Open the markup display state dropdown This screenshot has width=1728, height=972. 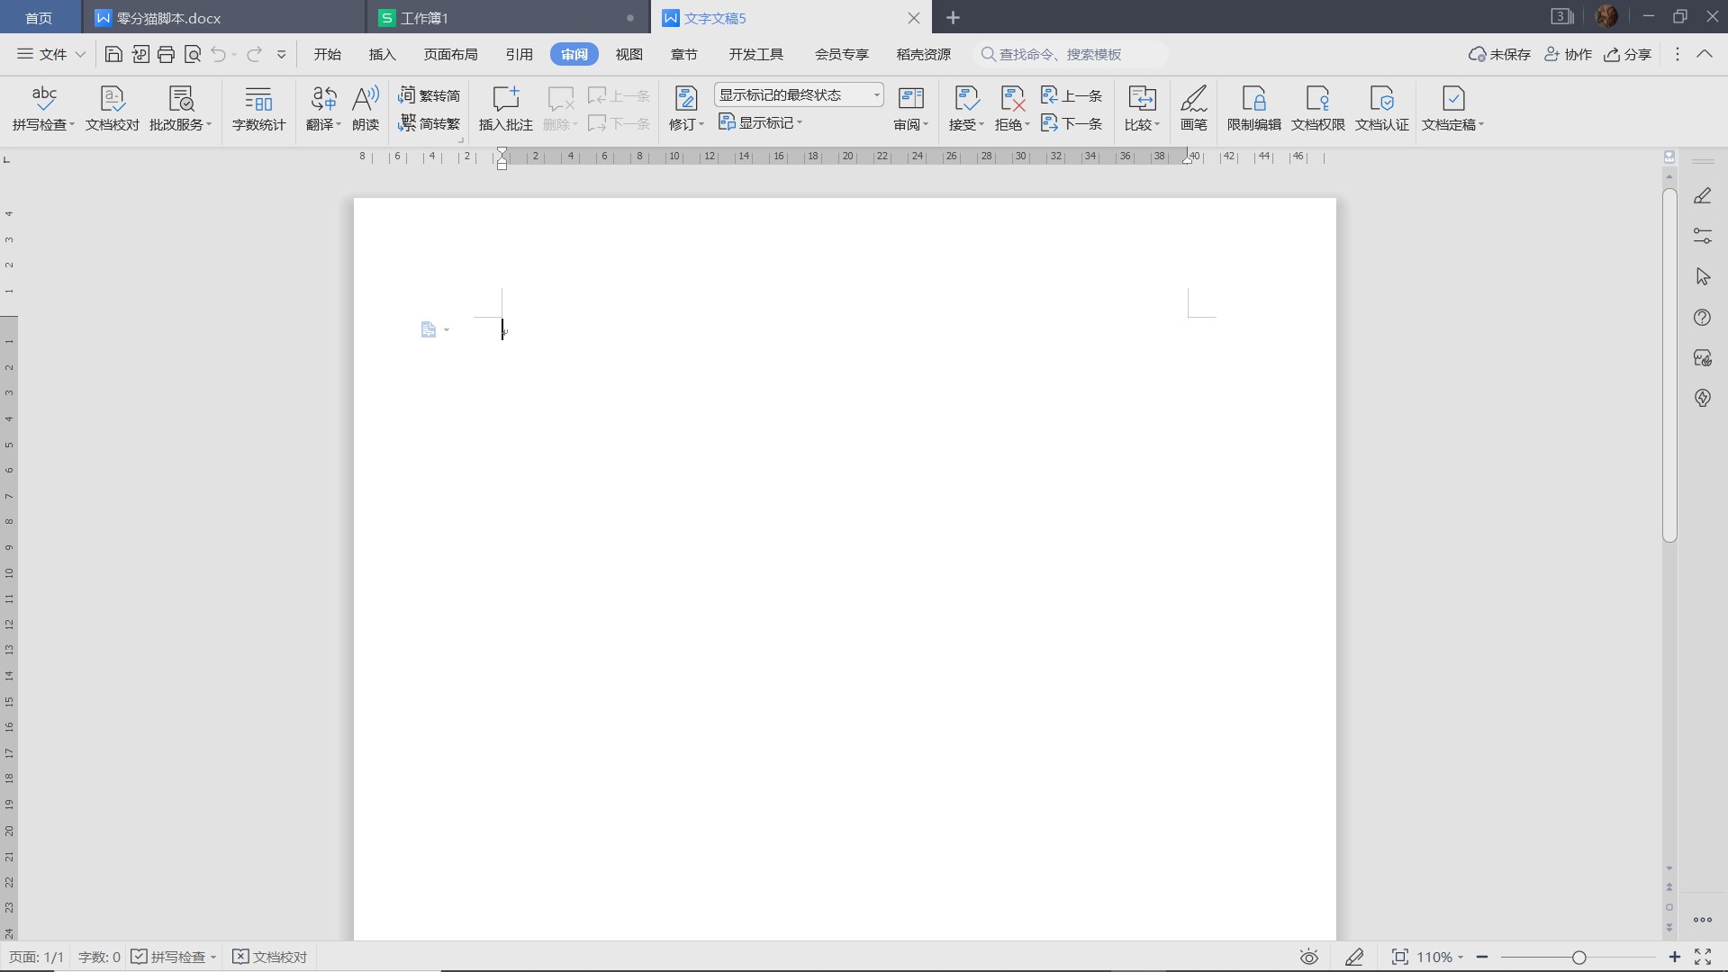(x=799, y=95)
